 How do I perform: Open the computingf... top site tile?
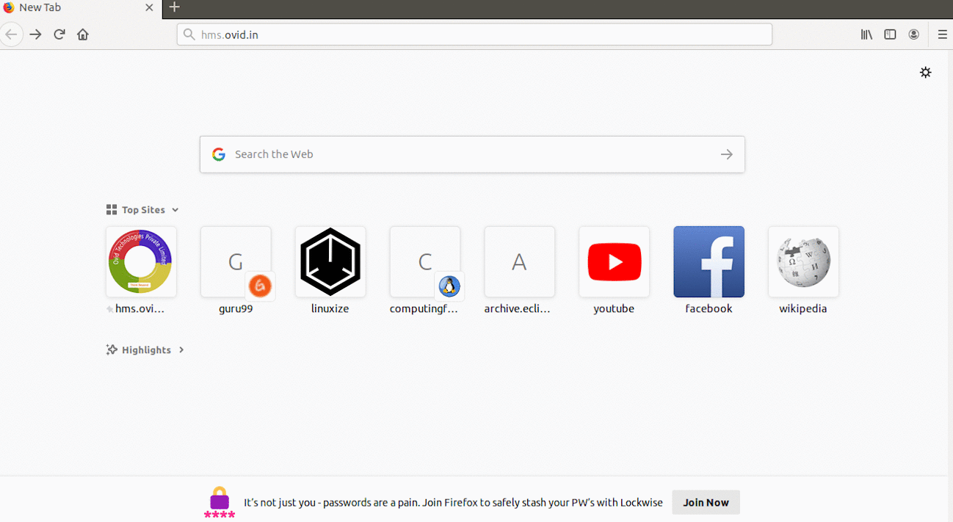coord(425,261)
